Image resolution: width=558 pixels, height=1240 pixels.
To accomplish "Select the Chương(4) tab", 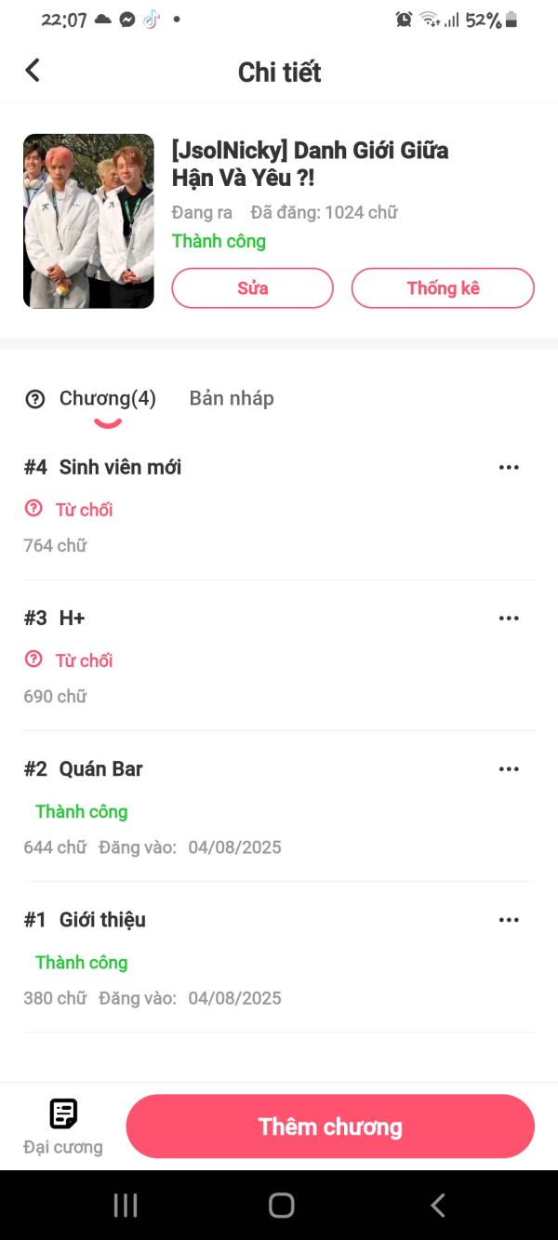I will 108,398.
